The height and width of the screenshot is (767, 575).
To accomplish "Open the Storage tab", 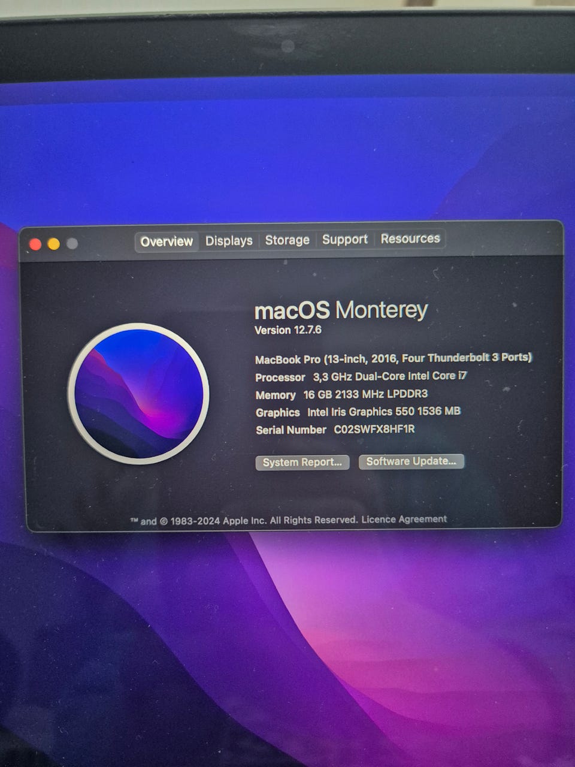I will (x=287, y=240).
